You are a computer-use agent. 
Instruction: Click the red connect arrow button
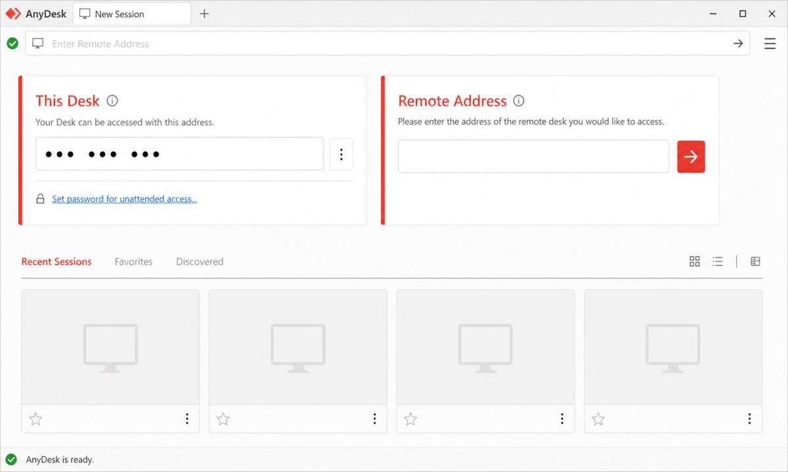pyautogui.click(x=691, y=157)
